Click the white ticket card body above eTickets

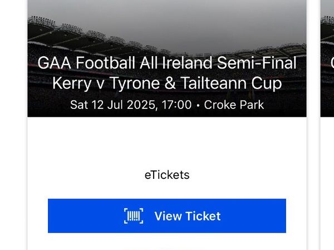(x=167, y=142)
